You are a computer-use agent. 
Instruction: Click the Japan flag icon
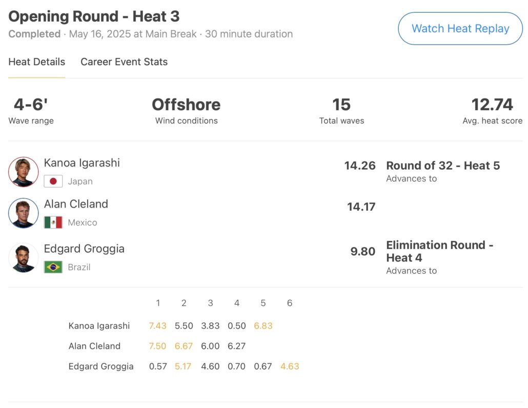(53, 181)
